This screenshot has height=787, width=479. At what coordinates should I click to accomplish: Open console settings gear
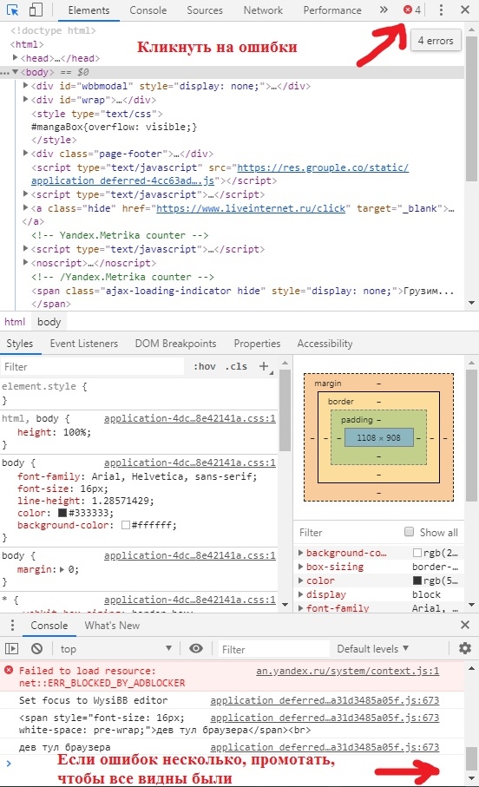coord(465,648)
